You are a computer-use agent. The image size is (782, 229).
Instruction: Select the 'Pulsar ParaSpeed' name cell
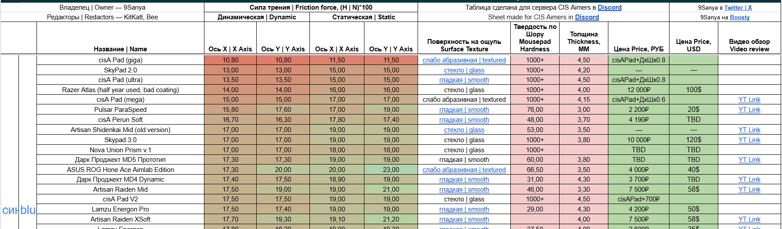120,110
